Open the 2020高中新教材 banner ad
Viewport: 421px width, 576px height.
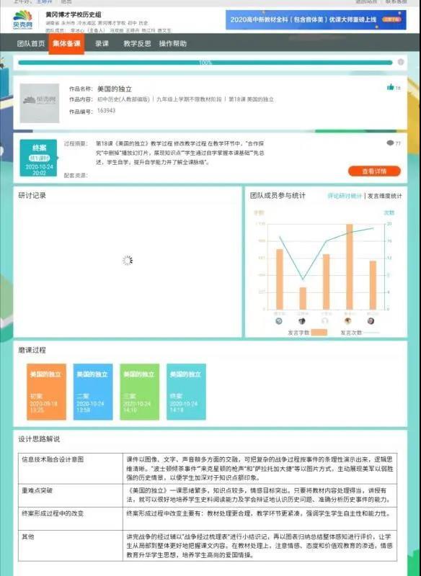coord(316,19)
